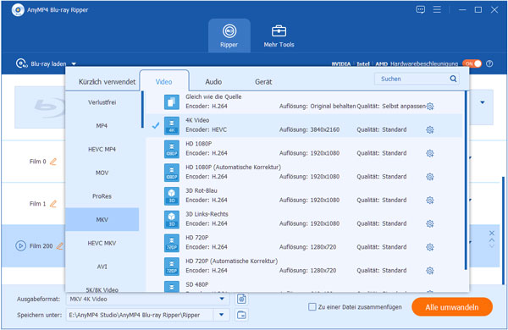Click the custom profile settings icon by Ausgabeformat
Viewport: 508px width, 330px height.
point(241,299)
